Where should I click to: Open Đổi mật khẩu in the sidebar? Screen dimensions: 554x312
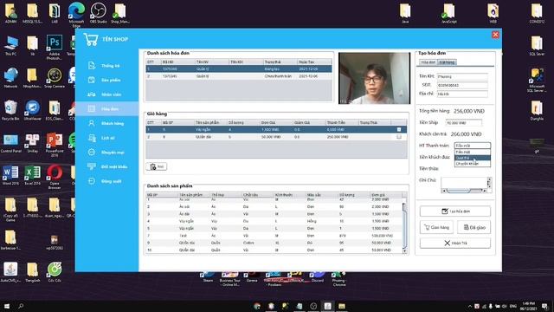(106, 166)
